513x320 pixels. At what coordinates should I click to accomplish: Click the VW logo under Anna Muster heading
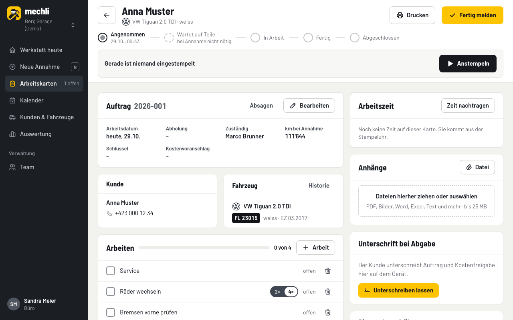coord(126,22)
